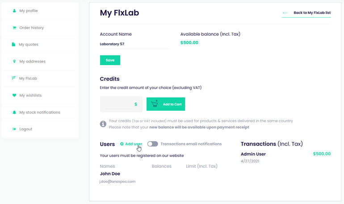Edit the Account Name field Laboratory 57
Viewport: 344px width, 204px height.
(134, 44)
